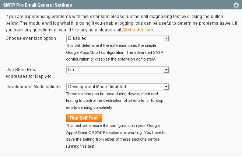This screenshot has width=242, height=158.
Task: Click the arrow on the No dropdown
Action: tap(166, 70)
